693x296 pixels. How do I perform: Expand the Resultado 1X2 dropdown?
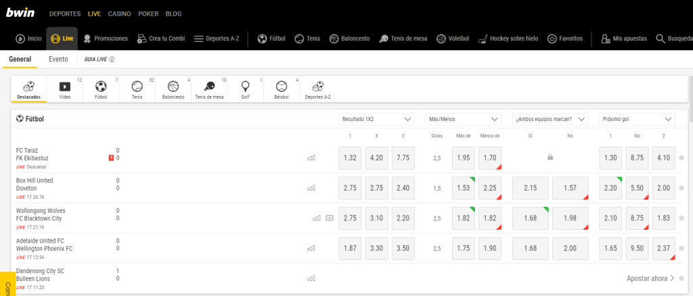pyautogui.click(x=376, y=119)
